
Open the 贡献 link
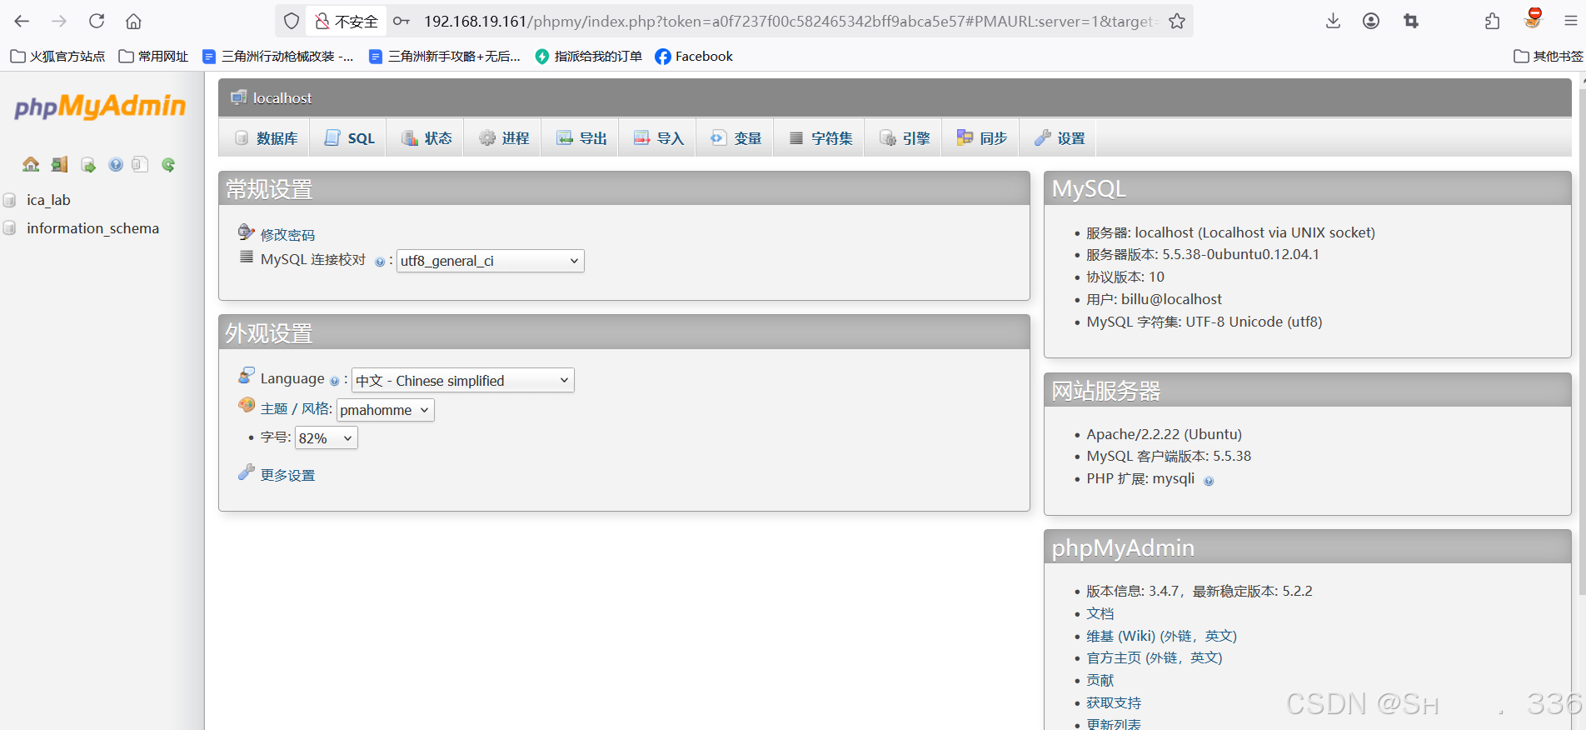1100,680
